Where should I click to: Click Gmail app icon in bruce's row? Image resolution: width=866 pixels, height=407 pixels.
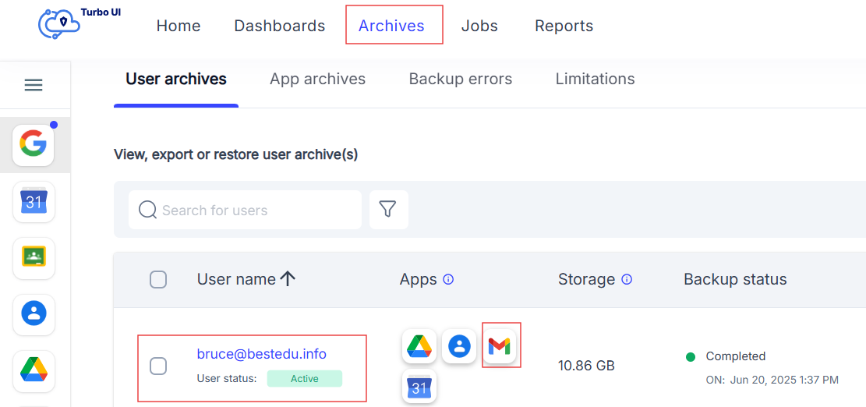[x=500, y=346]
